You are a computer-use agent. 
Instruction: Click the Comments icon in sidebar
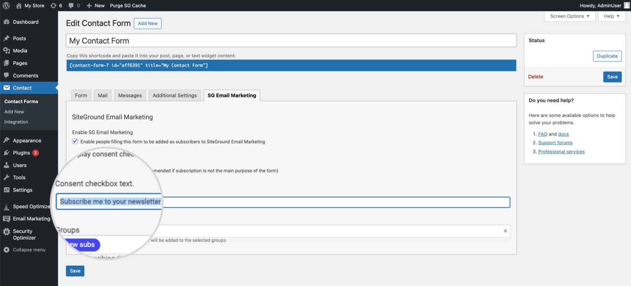(x=7, y=76)
